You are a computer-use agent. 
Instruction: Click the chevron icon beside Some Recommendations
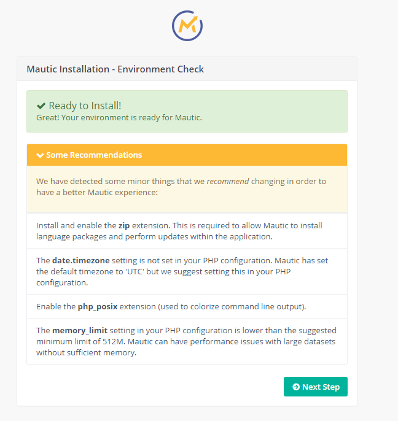click(40, 155)
